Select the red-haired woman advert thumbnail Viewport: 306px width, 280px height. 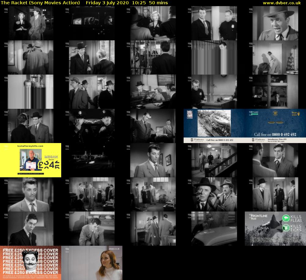point(92,263)
